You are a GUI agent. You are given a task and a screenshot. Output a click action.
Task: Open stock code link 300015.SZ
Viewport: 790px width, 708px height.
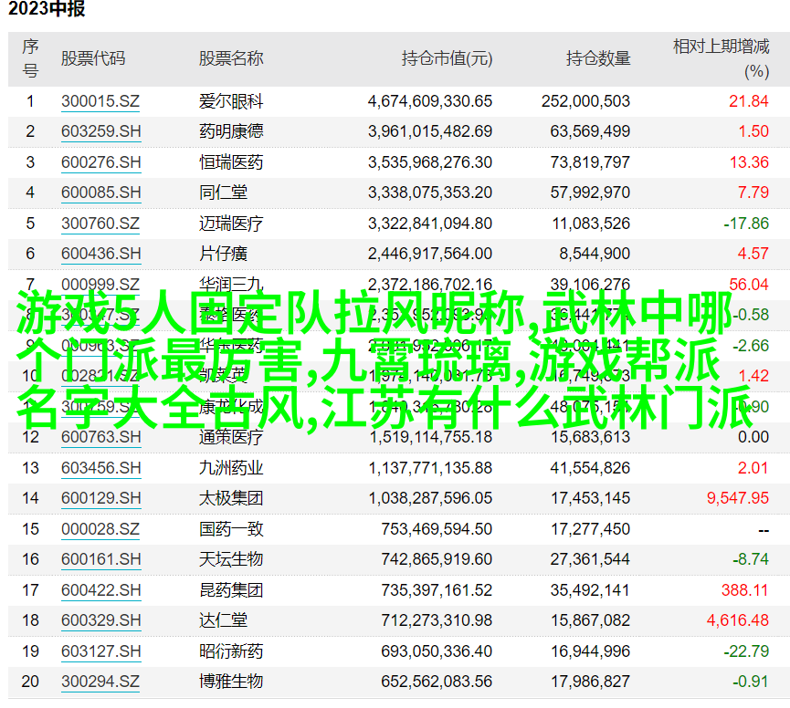point(100,101)
